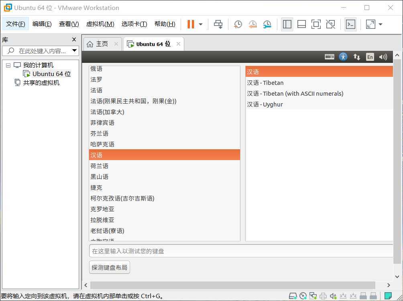Click the Ubuntu sound volume icon
Viewport: 403px width, 301px height.
pyautogui.click(x=383, y=57)
